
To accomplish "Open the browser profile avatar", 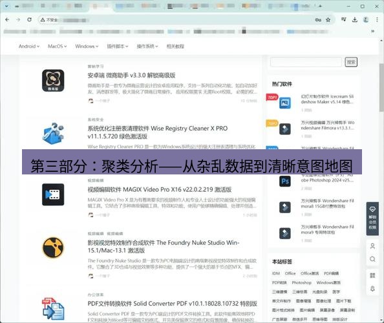I will click(366, 19).
